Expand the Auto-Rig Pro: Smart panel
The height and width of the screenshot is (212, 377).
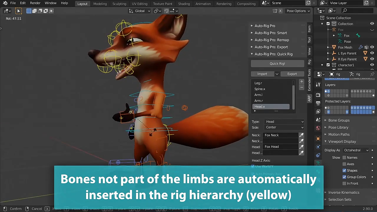pyautogui.click(x=271, y=33)
